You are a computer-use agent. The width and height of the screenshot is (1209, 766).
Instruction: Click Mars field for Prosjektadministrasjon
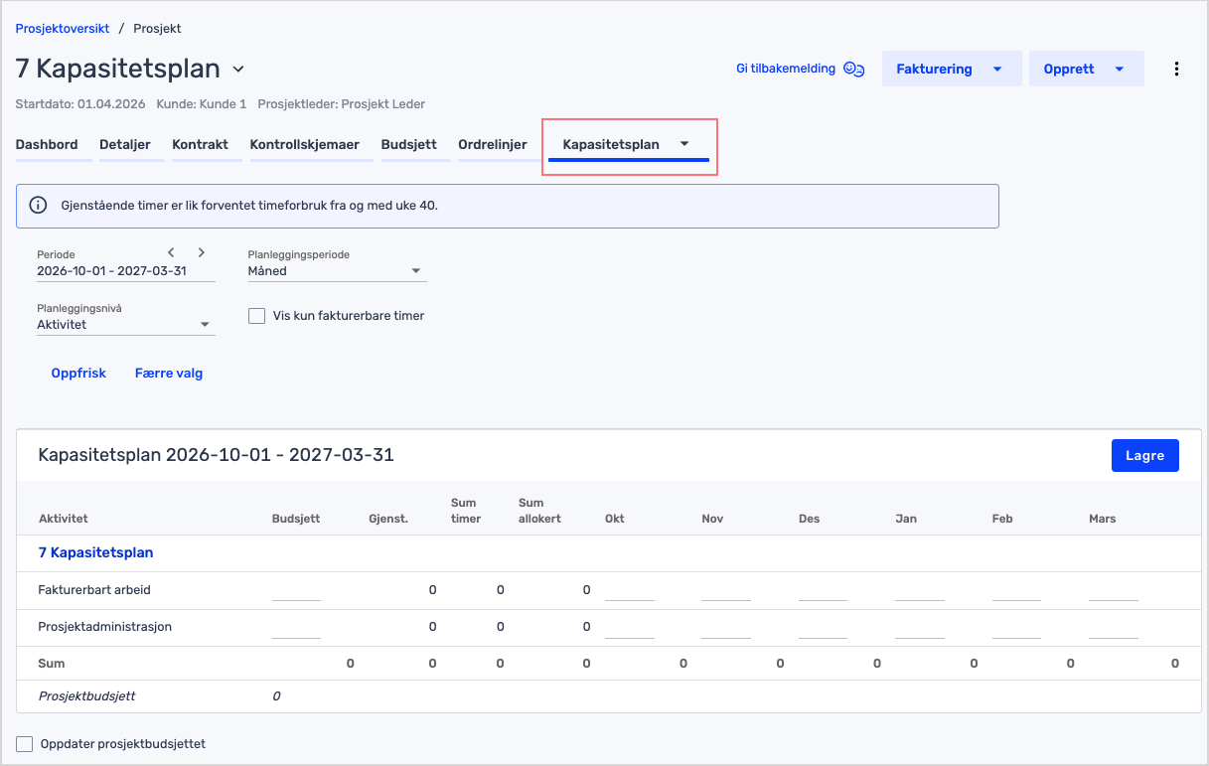pos(1114,627)
